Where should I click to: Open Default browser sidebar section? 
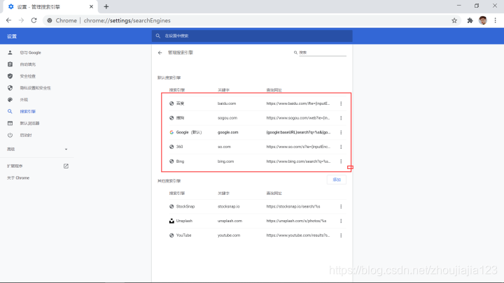coord(29,123)
